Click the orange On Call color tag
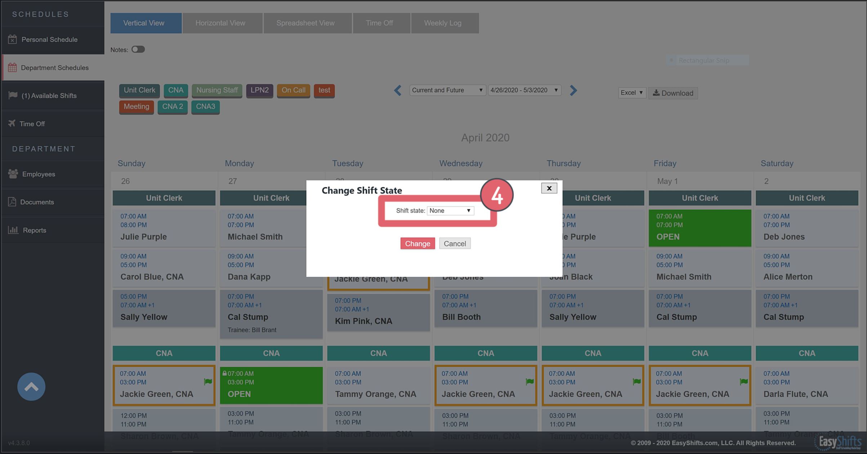Screen dimensions: 867x454 coord(293,90)
